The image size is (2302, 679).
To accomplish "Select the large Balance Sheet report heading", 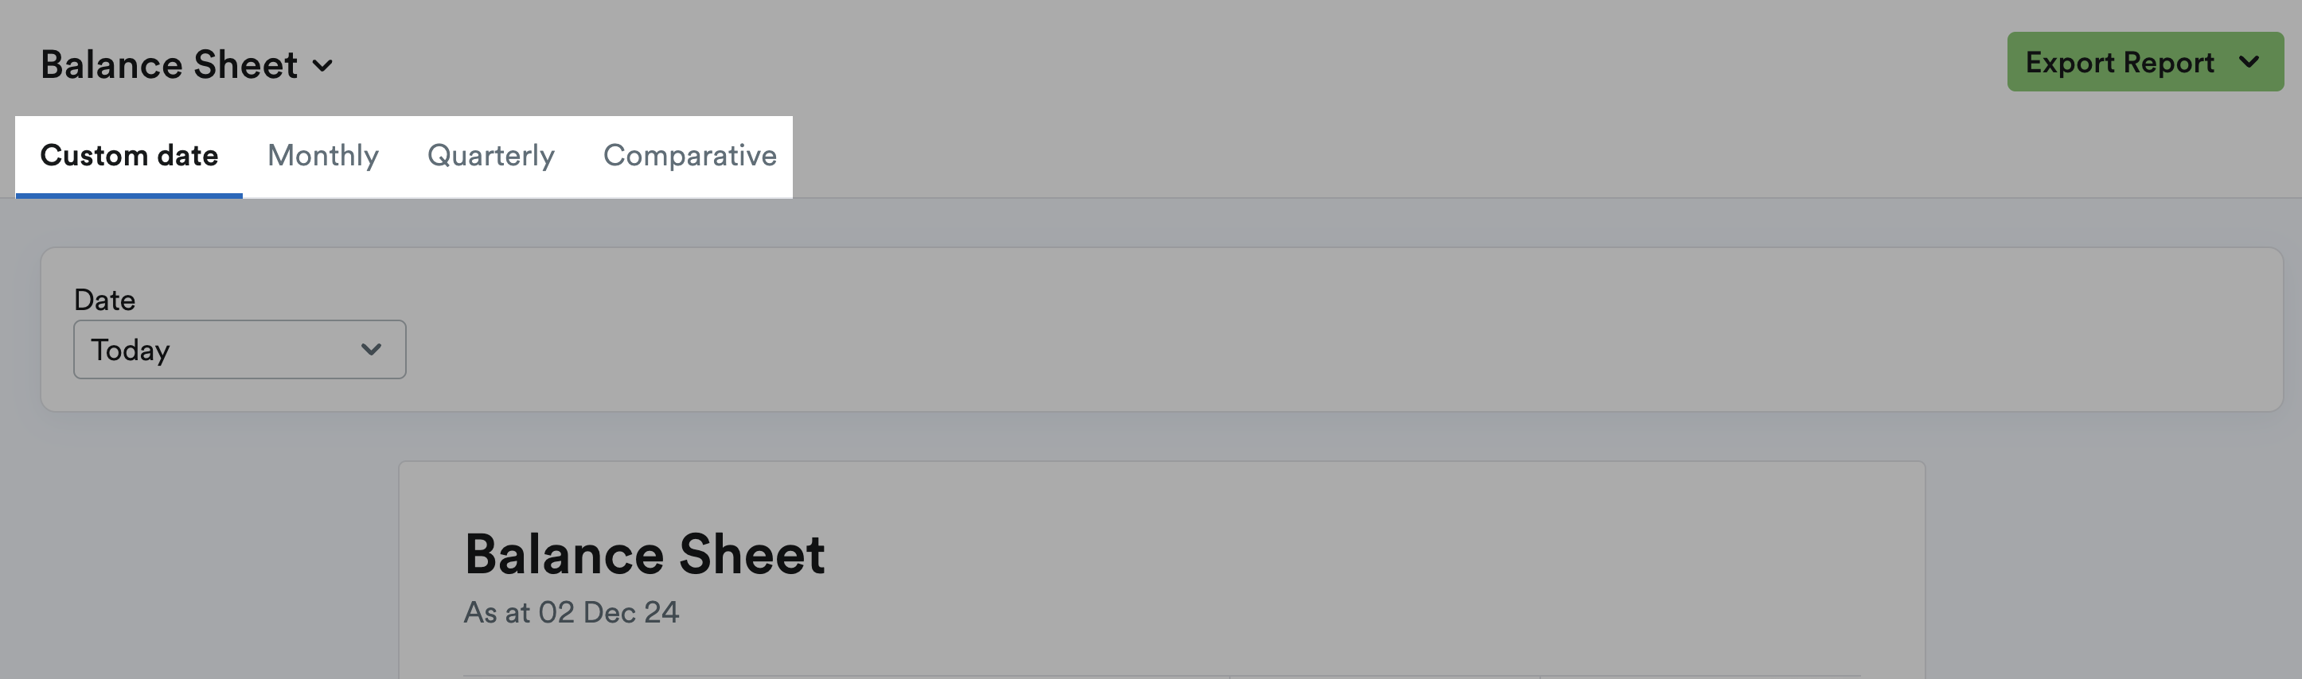I will point(644,554).
